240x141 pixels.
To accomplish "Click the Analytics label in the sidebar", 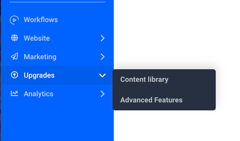I will (38, 94).
